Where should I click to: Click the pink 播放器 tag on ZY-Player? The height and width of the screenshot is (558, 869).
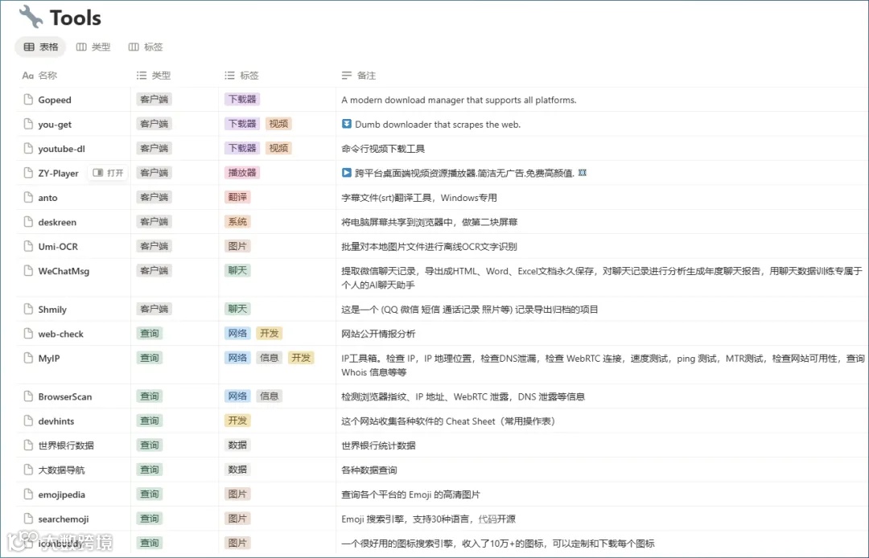point(241,172)
